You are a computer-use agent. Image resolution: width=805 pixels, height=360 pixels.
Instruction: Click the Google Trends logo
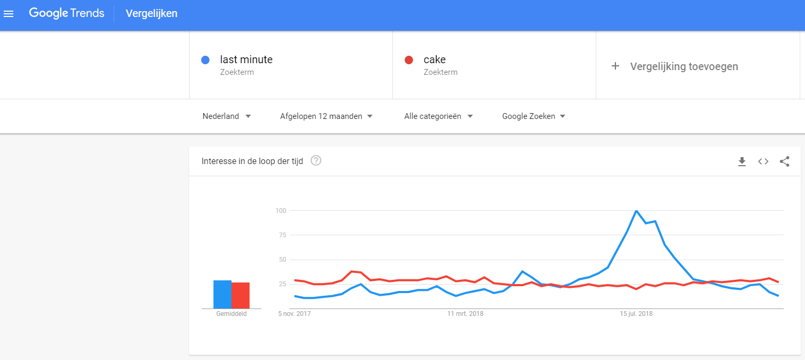coord(66,13)
